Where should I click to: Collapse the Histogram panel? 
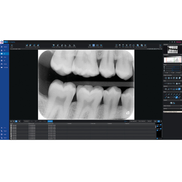coord(181,55)
